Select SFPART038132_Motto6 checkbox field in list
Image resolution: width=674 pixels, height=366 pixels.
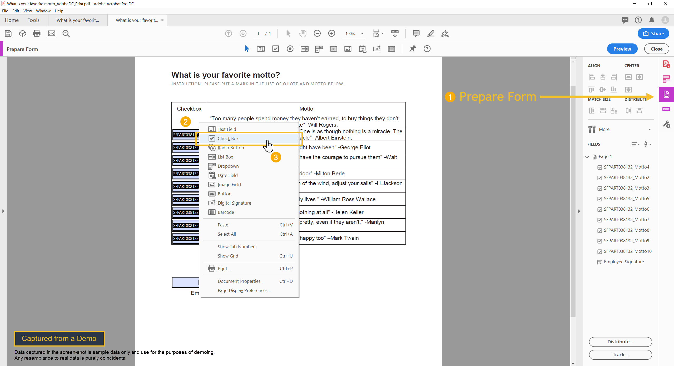click(623, 209)
